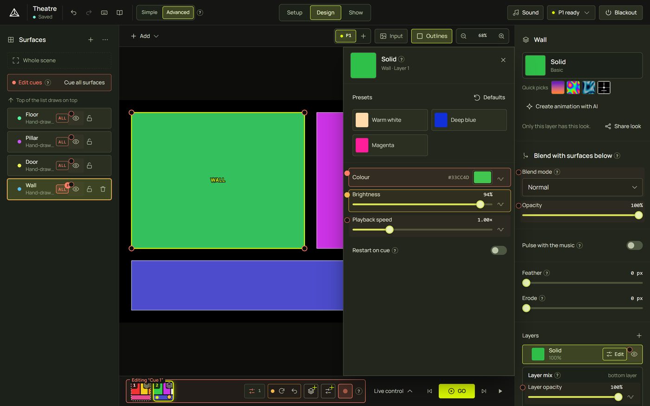The height and width of the screenshot is (406, 650).
Task: Add a new layer with plus icon
Action: 639,335
